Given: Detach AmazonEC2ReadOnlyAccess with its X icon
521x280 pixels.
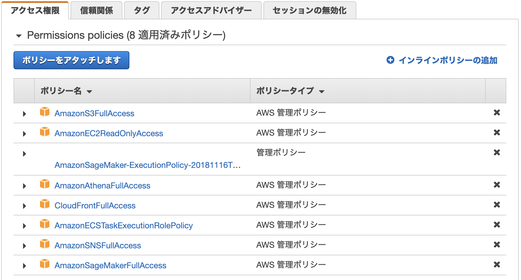Looking at the screenshot, I should [497, 132].
